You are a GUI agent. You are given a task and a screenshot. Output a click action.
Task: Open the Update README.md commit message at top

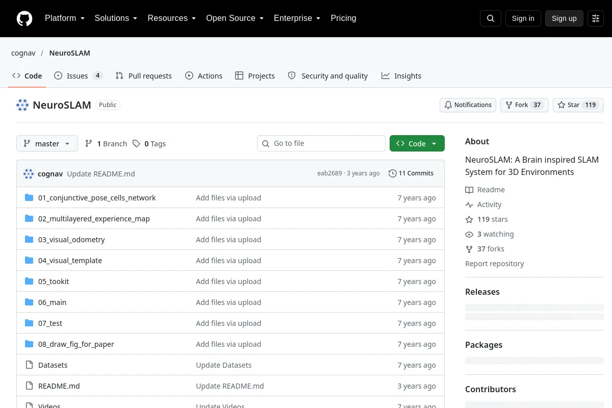point(101,173)
